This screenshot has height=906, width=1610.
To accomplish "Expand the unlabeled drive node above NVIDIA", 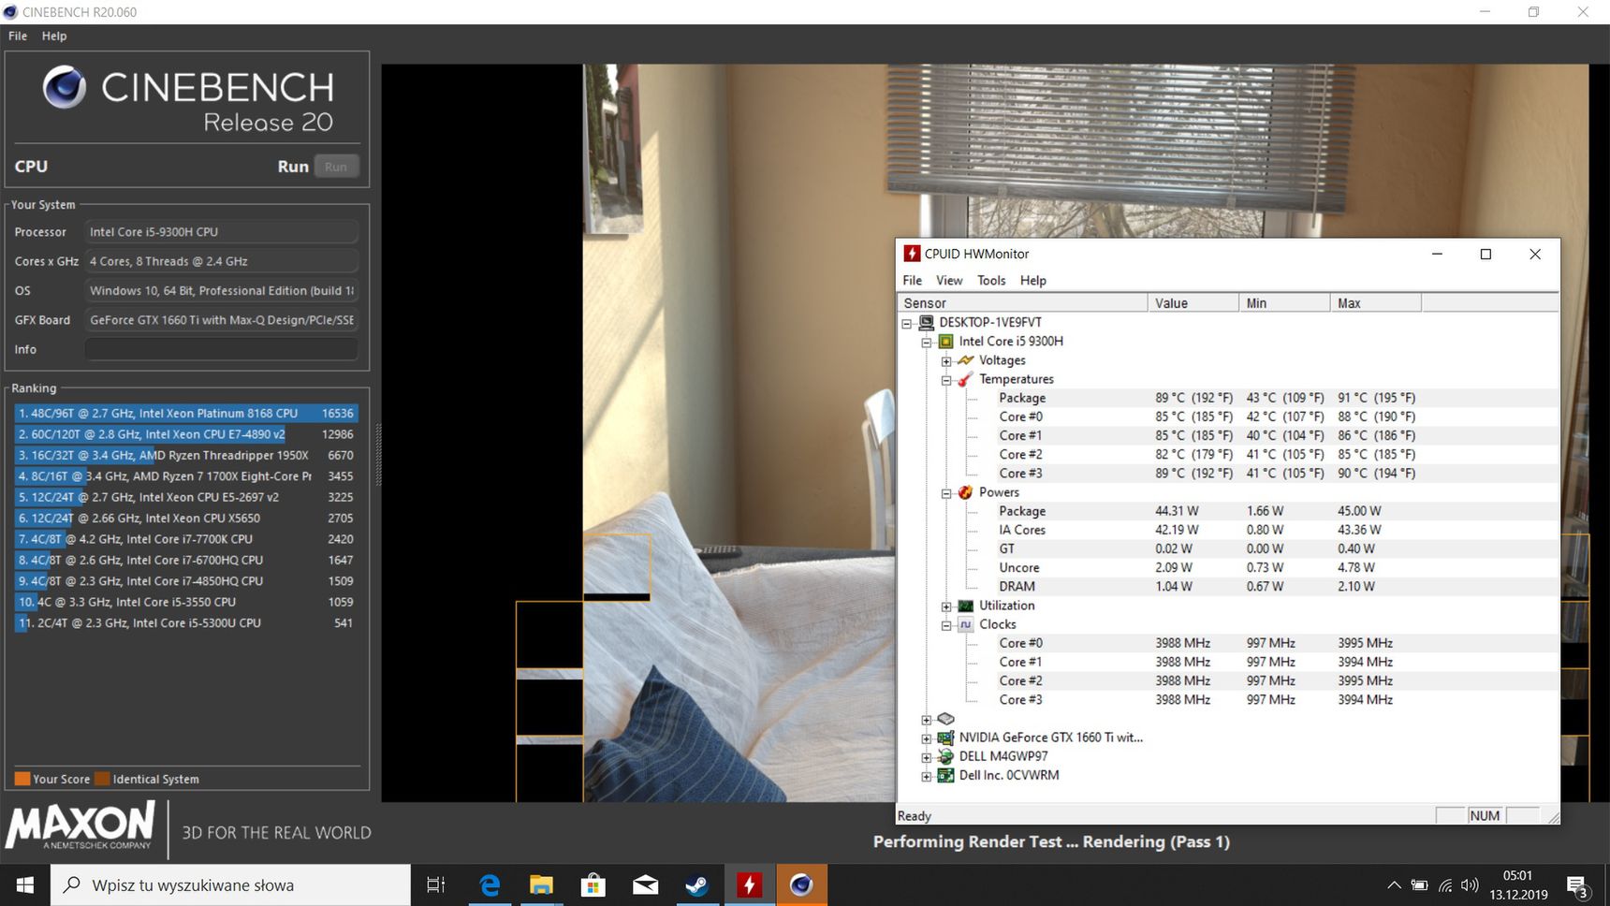I will pos(926,720).
